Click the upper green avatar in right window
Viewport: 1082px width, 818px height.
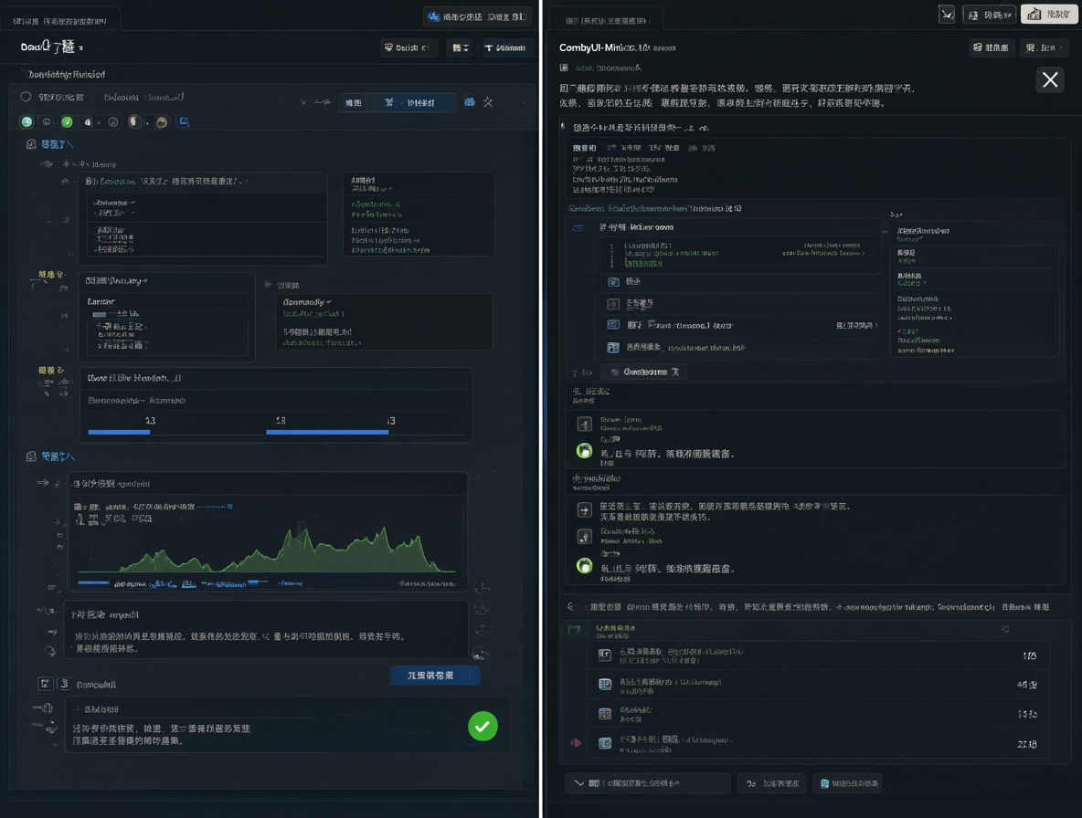[585, 451]
